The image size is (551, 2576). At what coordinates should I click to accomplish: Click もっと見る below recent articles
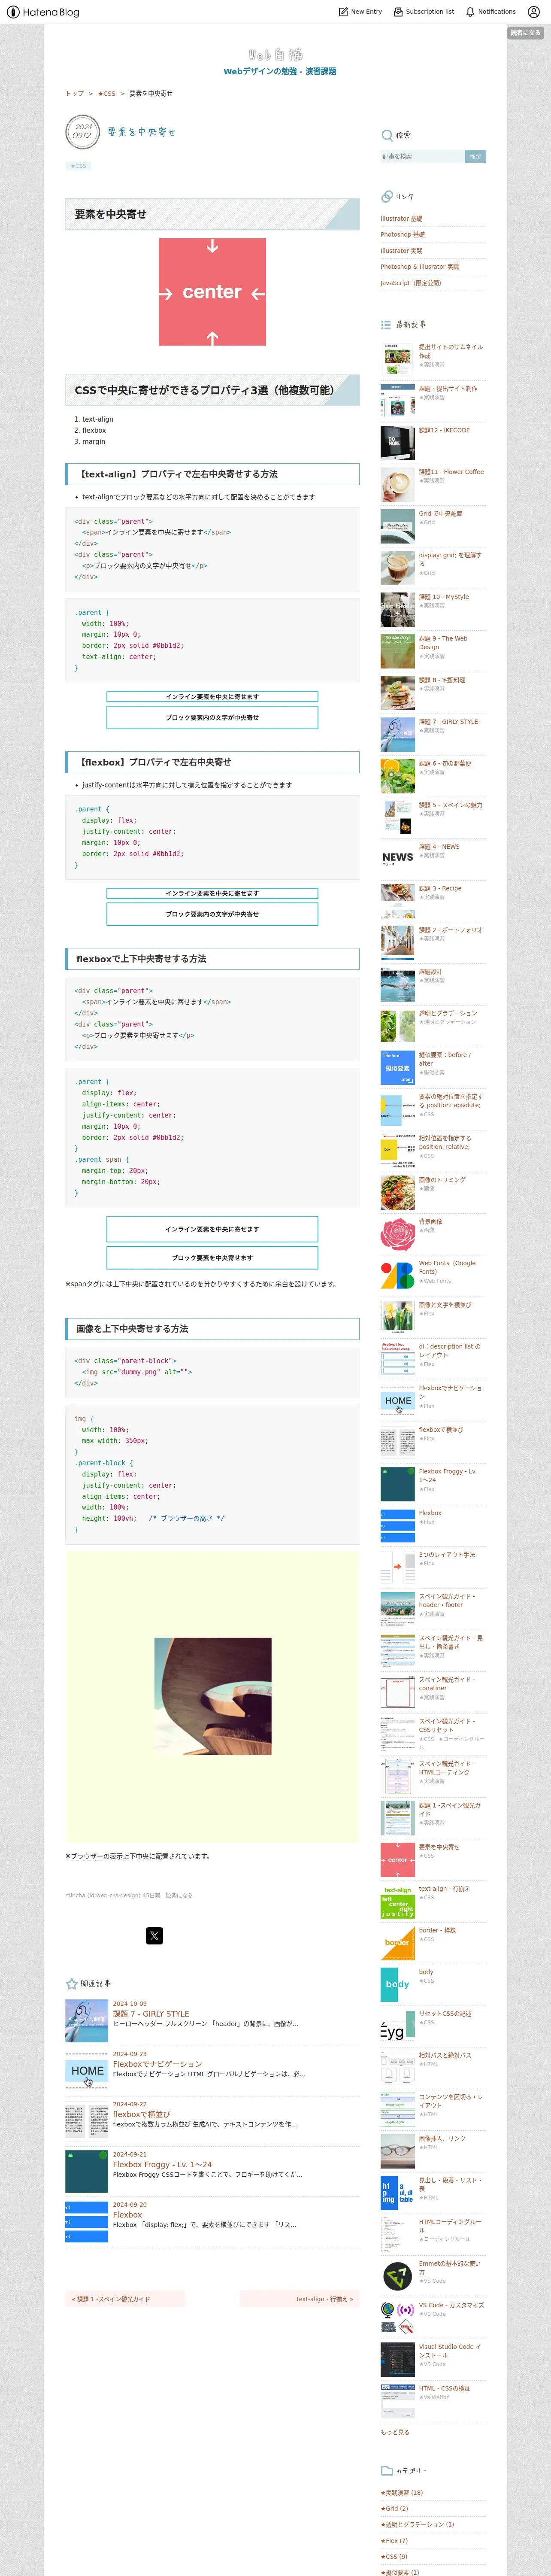click(395, 2432)
